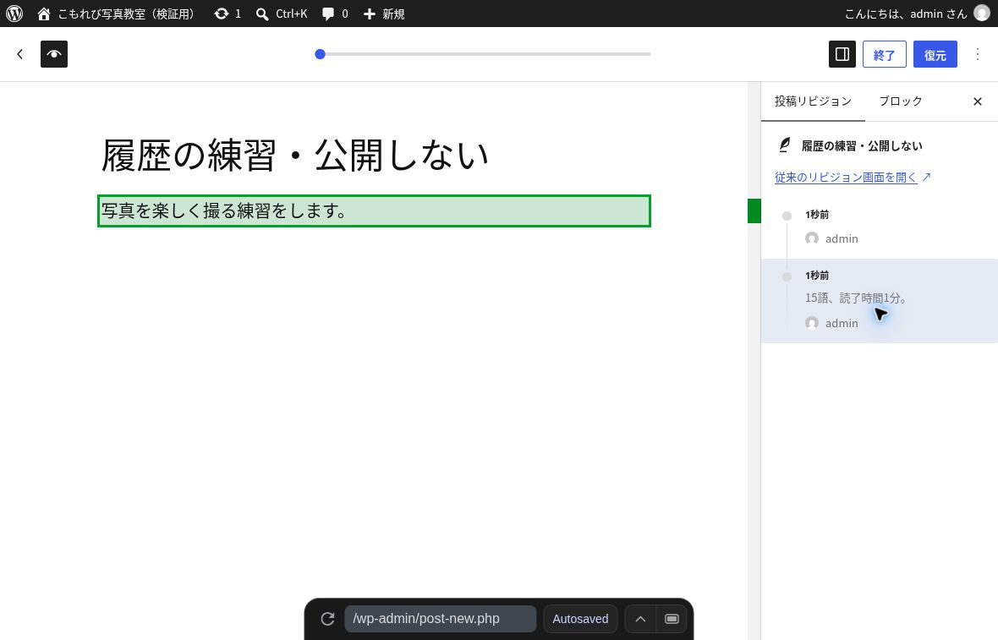
Task: Open the こもれび写真教室 site home link
Action: pyautogui.click(x=115, y=14)
